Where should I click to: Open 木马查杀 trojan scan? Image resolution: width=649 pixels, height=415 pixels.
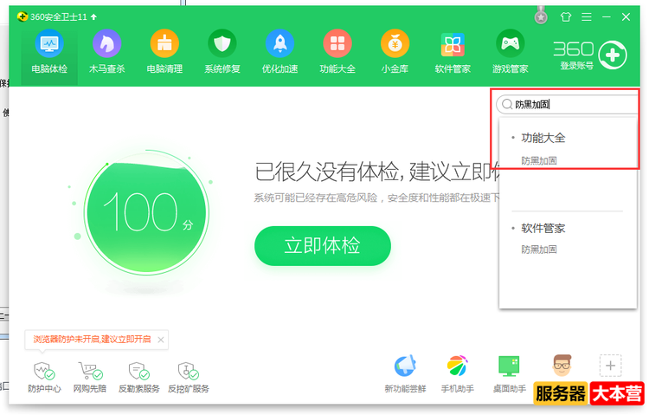[106, 52]
